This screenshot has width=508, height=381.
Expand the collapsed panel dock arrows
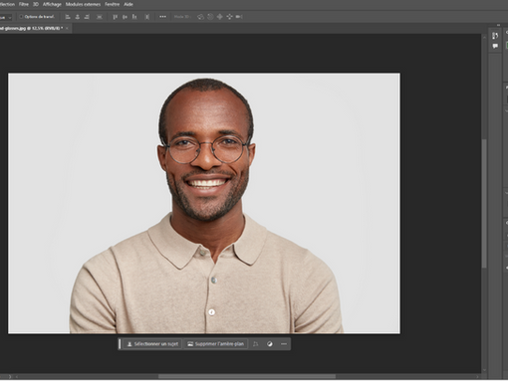498,25
